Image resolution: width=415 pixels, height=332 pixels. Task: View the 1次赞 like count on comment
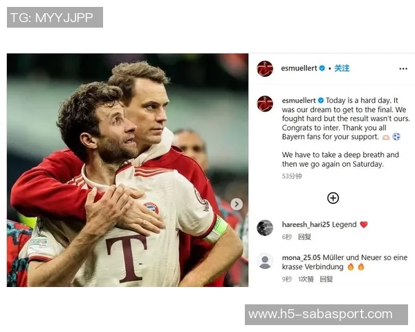pyautogui.click(x=306, y=279)
